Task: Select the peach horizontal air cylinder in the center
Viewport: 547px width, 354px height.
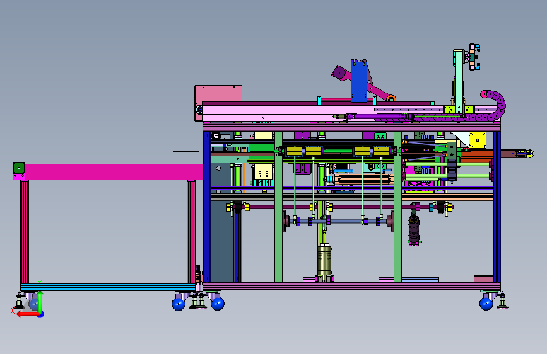Action: (x=363, y=180)
